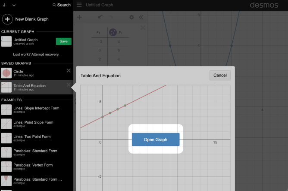The height and width of the screenshot is (191, 288).
Task: Delete the Table And Equation graph
Action: pyautogui.click(x=69, y=85)
